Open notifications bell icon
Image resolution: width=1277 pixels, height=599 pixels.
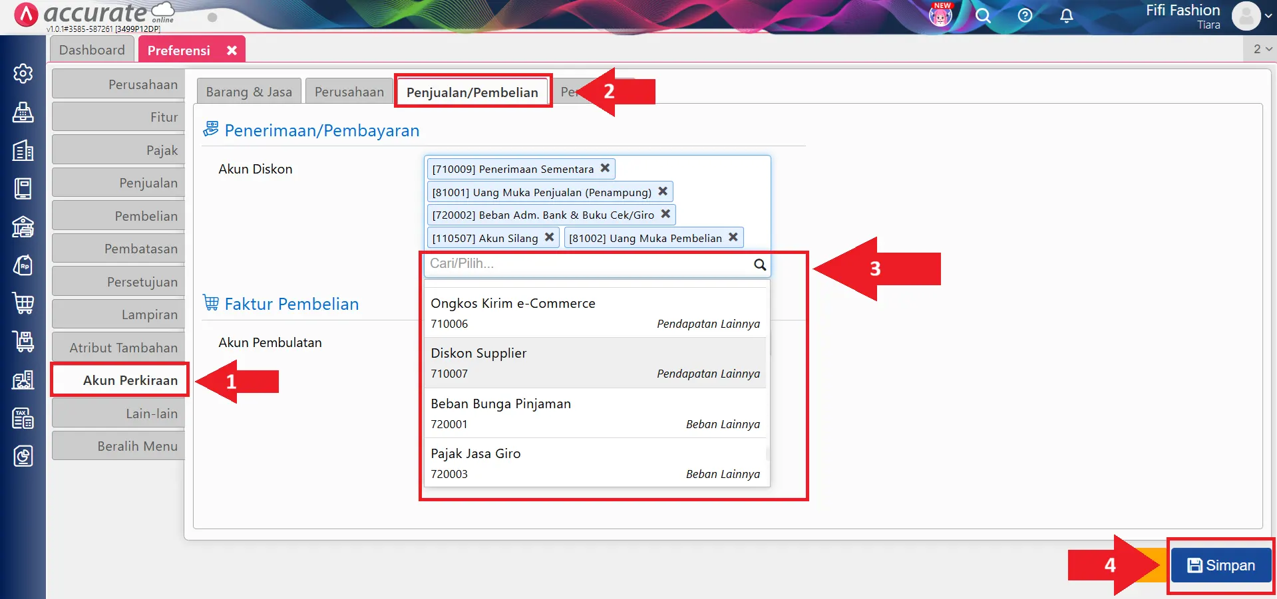[1066, 16]
